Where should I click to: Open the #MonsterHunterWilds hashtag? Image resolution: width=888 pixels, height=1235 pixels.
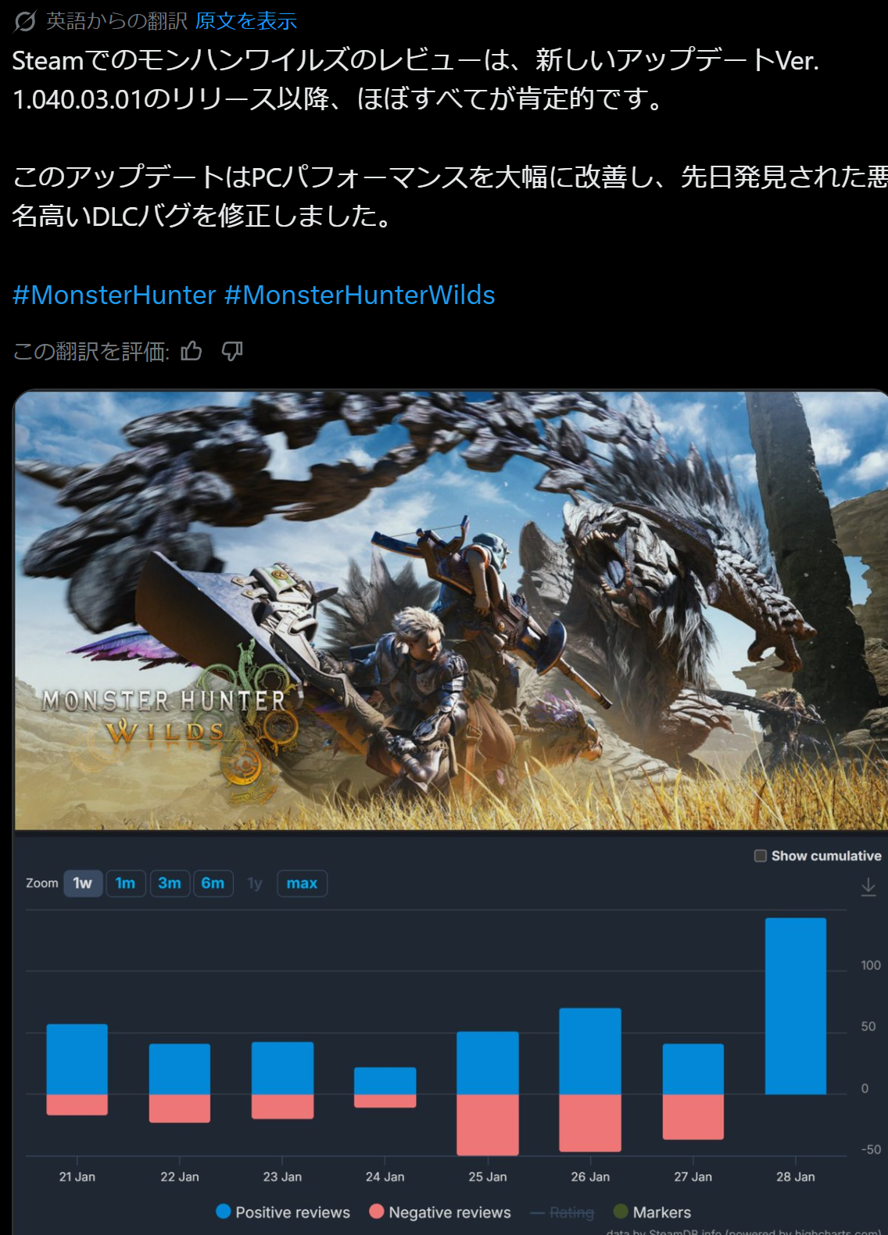pyautogui.click(x=360, y=295)
